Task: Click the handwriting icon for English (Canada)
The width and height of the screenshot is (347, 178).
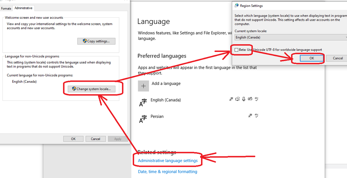Action: click(x=250, y=99)
